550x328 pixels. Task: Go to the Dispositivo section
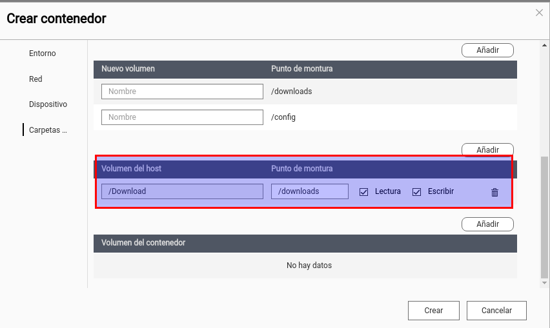click(48, 104)
